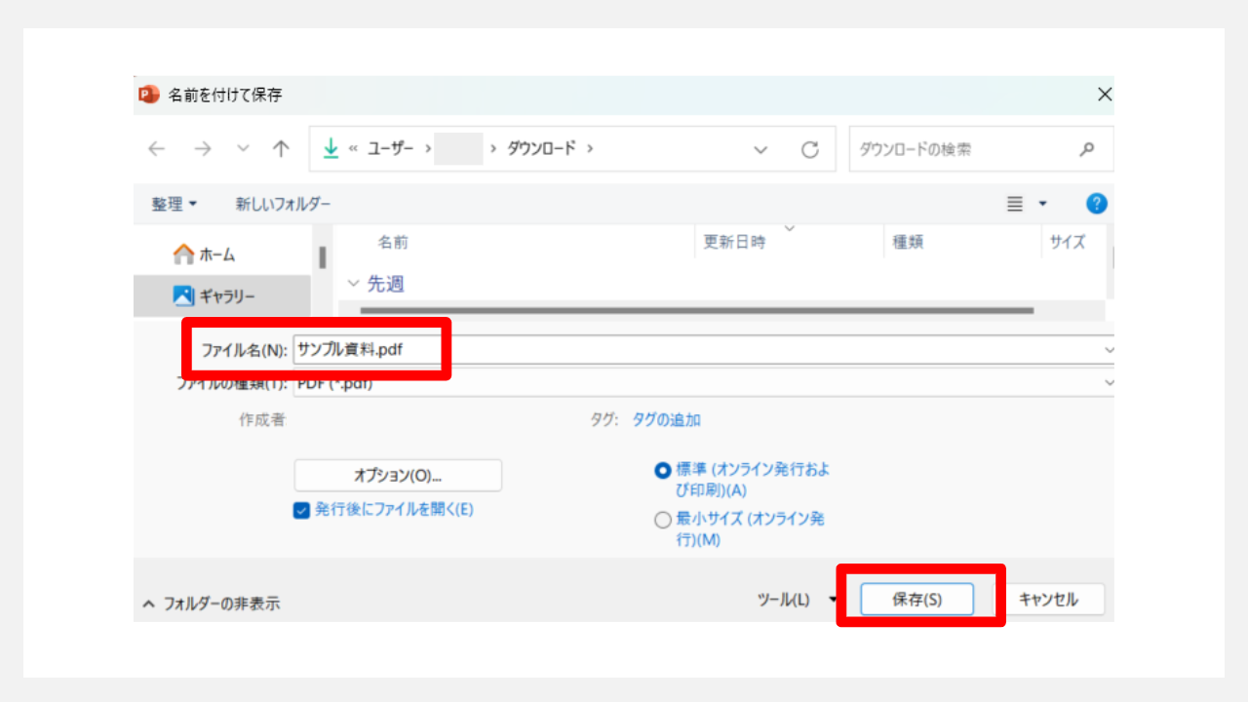Select ギャラリー in navigation pane

point(214,295)
